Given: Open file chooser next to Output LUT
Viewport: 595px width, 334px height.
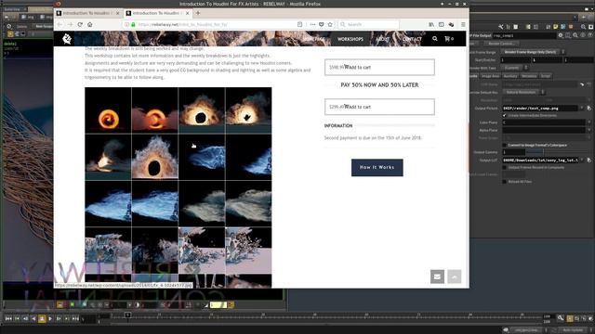Looking at the screenshot, I should tap(588, 161).
